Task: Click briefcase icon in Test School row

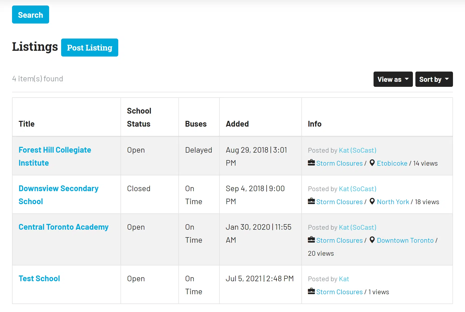Action: tap(311, 291)
